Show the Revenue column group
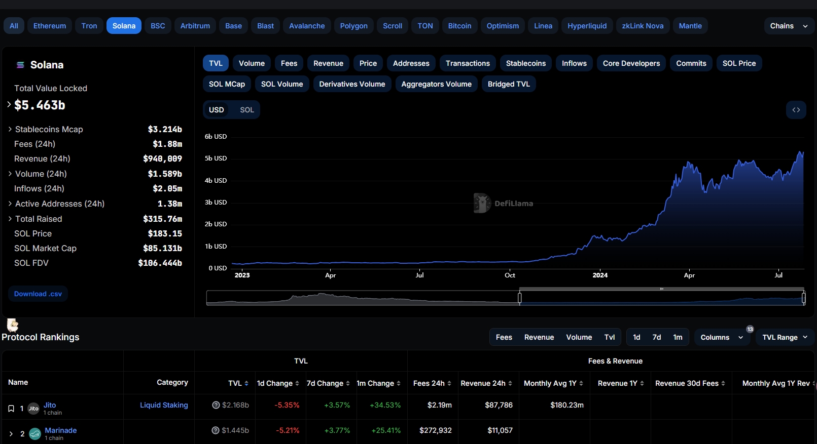The width and height of the screenshot is (817, 444). (x=539, y=337)
